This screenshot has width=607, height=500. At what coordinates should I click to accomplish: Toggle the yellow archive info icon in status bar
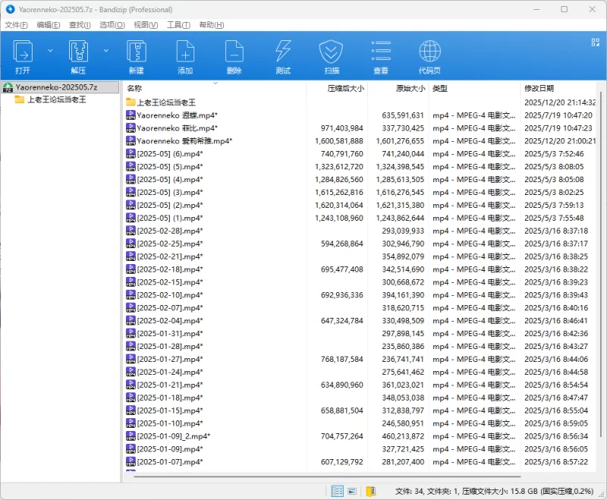[x=370, y=492]
